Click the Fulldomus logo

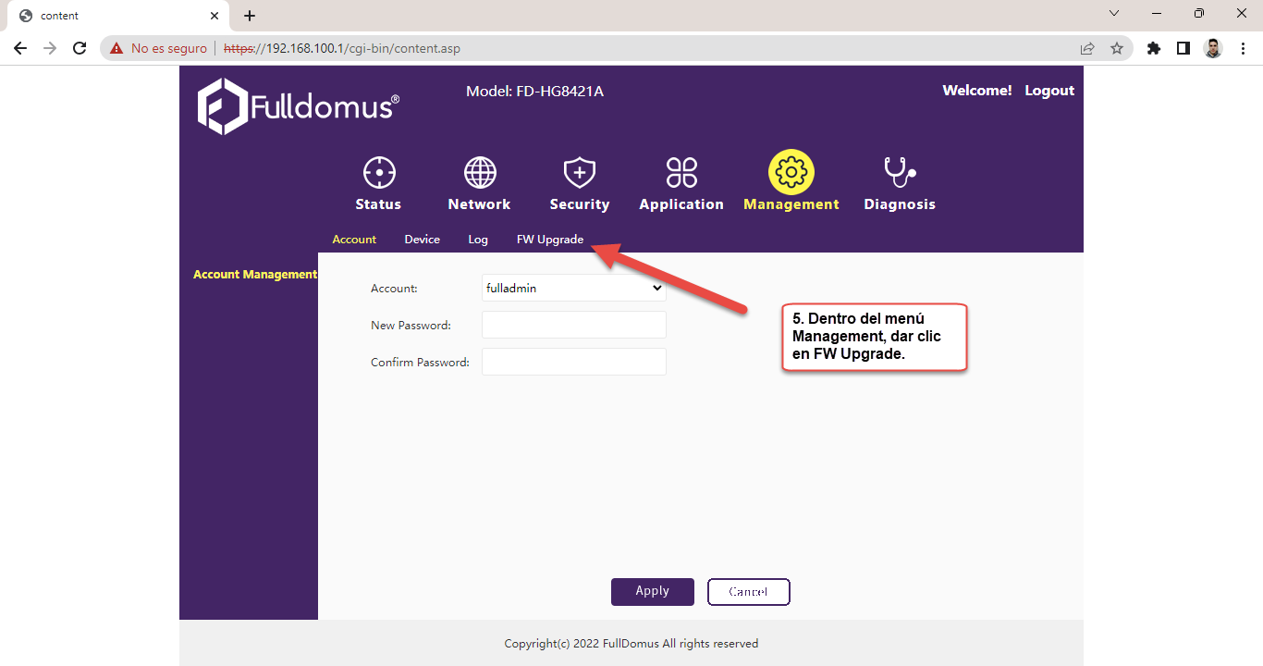tap(299, 106)
